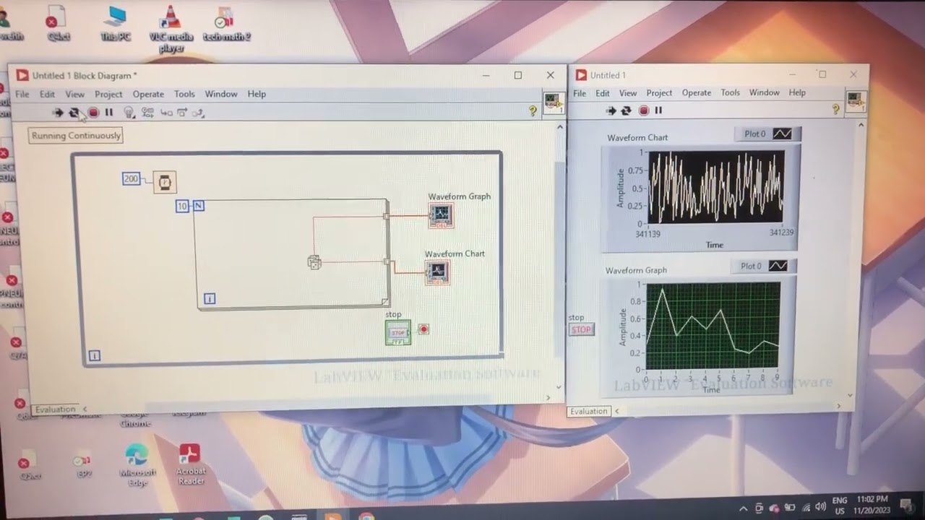This screenshot has height=520, width=925.
Task: Open the Acrobat Reader desktop shortcut
Action: 190,464
